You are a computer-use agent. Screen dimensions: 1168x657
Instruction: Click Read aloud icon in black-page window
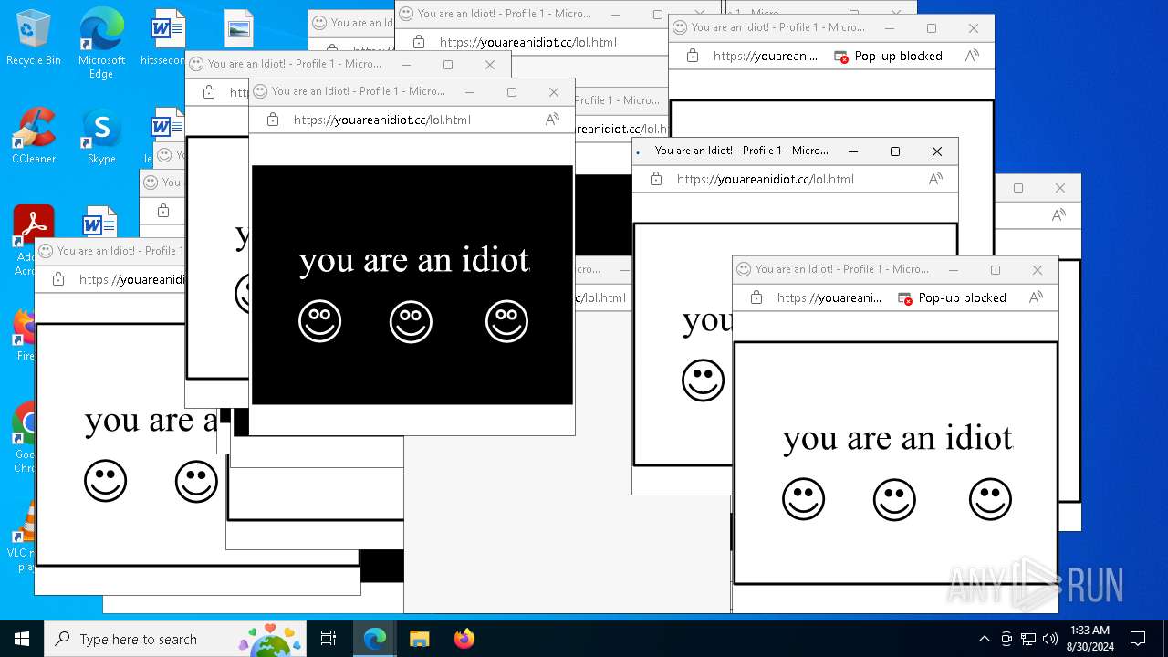coord(552,120)
